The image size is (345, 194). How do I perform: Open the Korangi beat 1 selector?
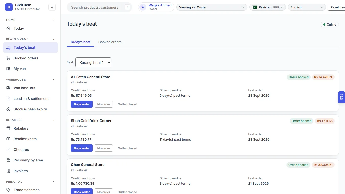tap(93, 62)
